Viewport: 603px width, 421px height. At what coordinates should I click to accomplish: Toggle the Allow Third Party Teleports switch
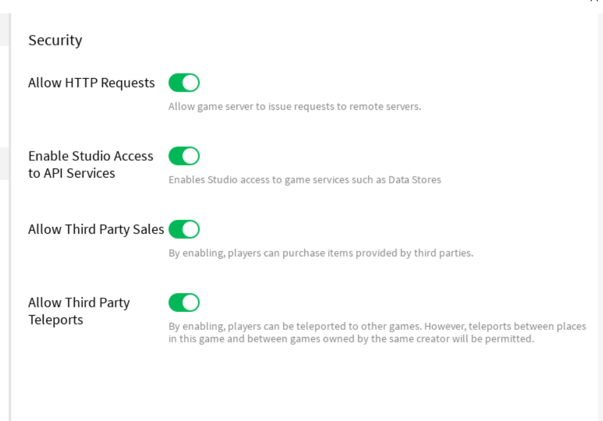tap(184, 303)
